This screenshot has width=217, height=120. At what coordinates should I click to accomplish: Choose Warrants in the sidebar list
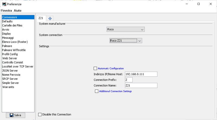(x=8, y=87)
